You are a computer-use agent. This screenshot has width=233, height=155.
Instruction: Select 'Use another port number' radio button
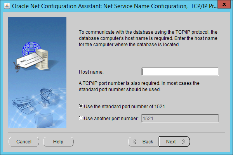81,118
